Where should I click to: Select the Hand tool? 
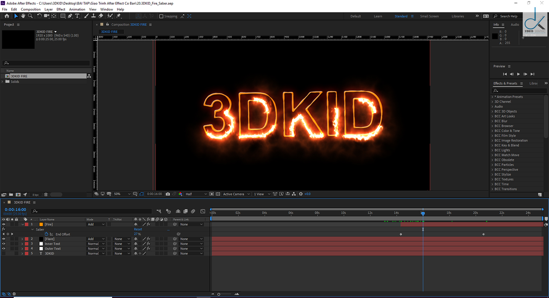pos(23,16)
